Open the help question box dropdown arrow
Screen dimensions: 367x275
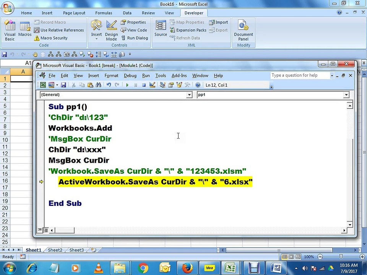click(332, 76)
